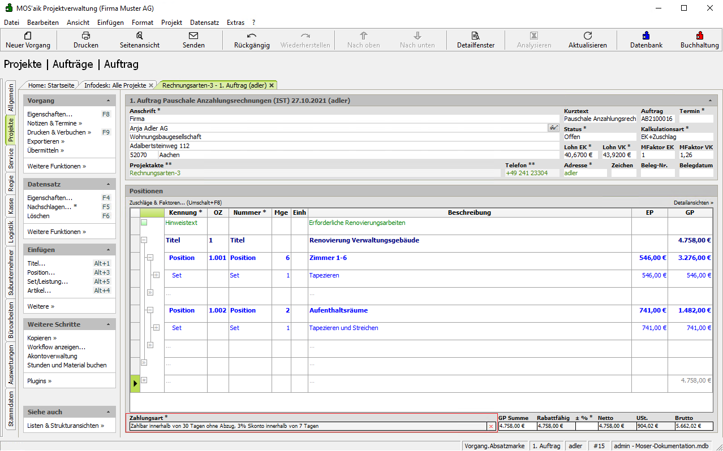Open the Datei menu

(x=11, y=23)
